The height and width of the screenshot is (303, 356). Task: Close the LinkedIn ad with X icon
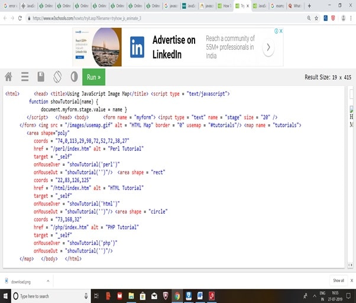pyautogui.click(x=281, y=31)
